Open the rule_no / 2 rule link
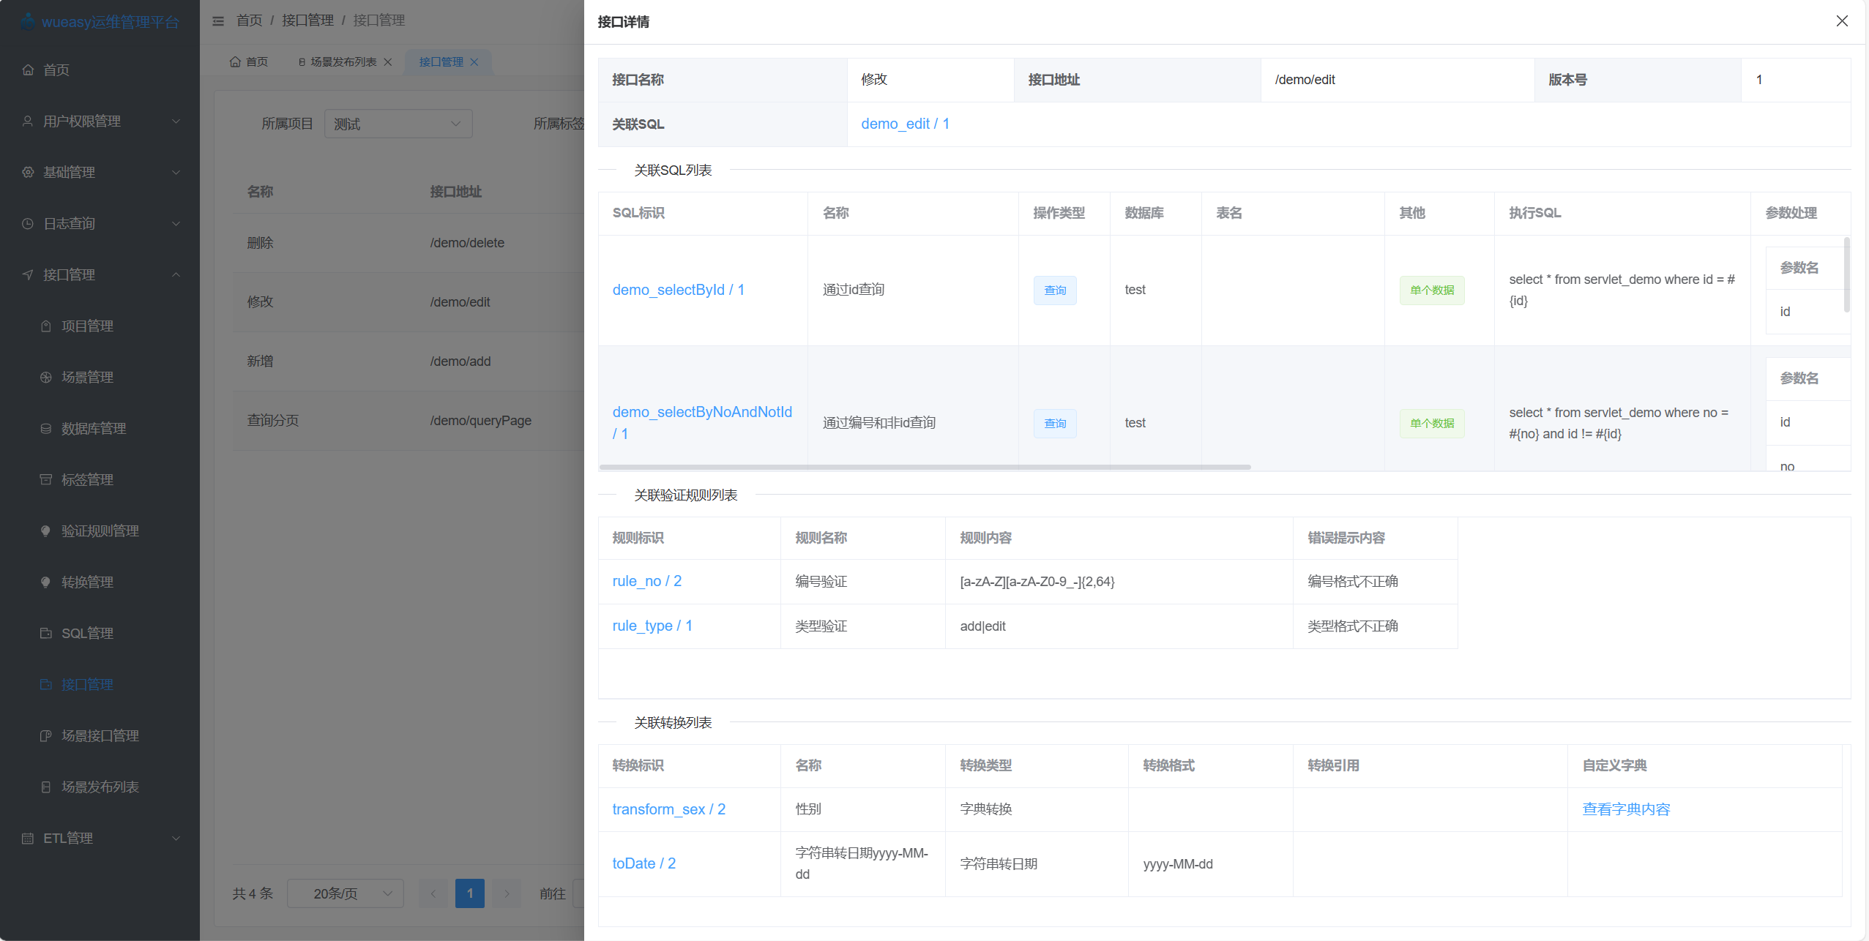1869x941 pixels. pos(647,581)
